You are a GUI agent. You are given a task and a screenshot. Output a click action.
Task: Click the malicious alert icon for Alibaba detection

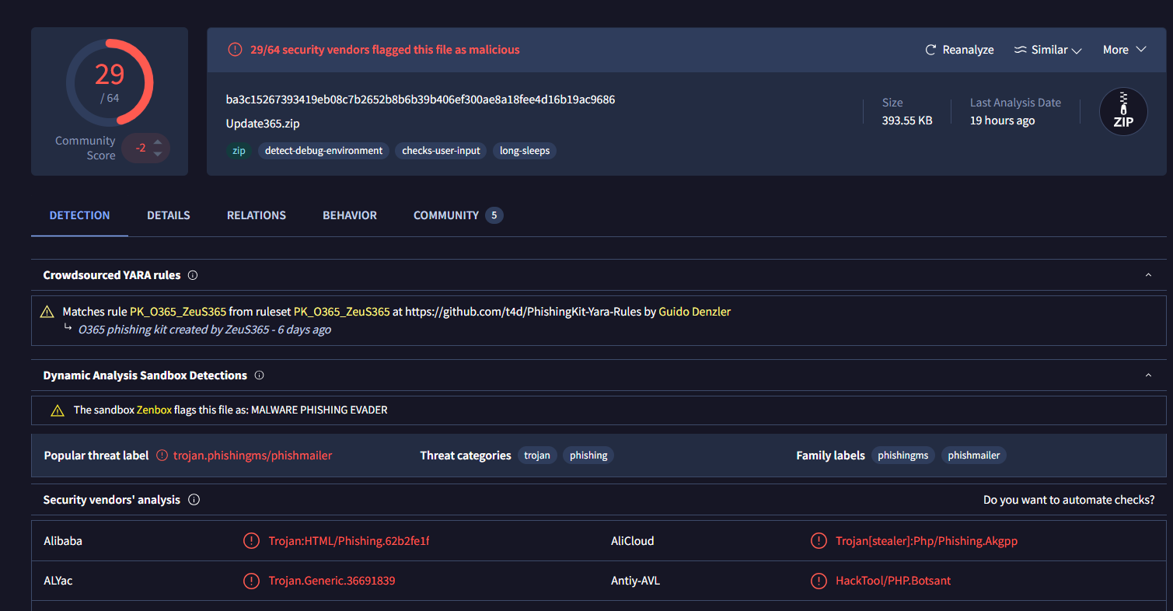coord(251,541)
